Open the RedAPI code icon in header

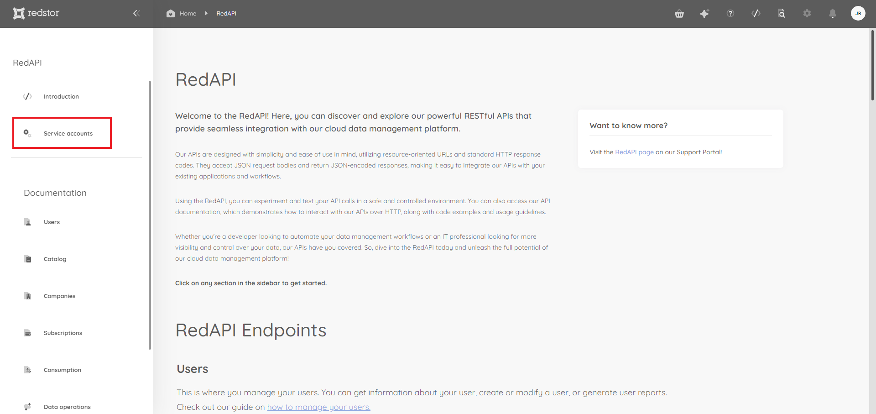(x=756, y=13)
